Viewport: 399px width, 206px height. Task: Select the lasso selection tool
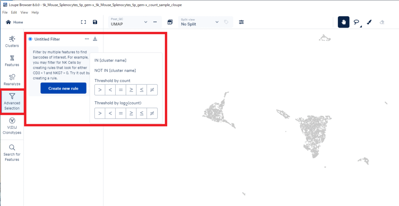pos(356,22)
